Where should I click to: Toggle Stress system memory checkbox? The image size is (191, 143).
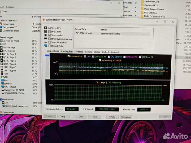coord(49,39)
